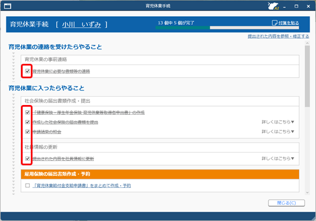The height and width of the screenshot is (221, 316).
Task: Close the window with the X button
Action: click(308, 6)
